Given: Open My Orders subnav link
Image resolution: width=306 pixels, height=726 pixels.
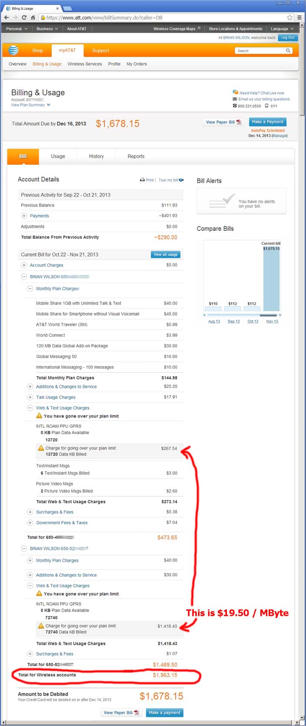Looking at the screenshot, I should pos(136,64).
